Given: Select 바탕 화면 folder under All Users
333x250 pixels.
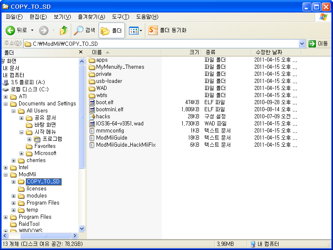Looking at the screenshot, I should [x=41, y=125].
